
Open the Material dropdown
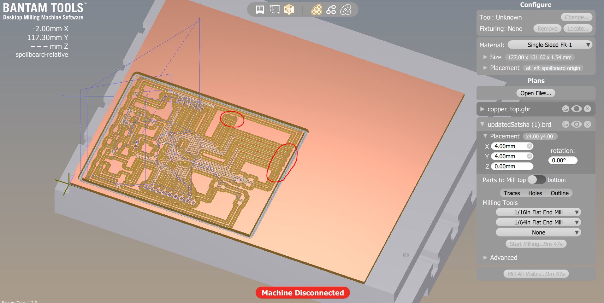tap(550, 45)
